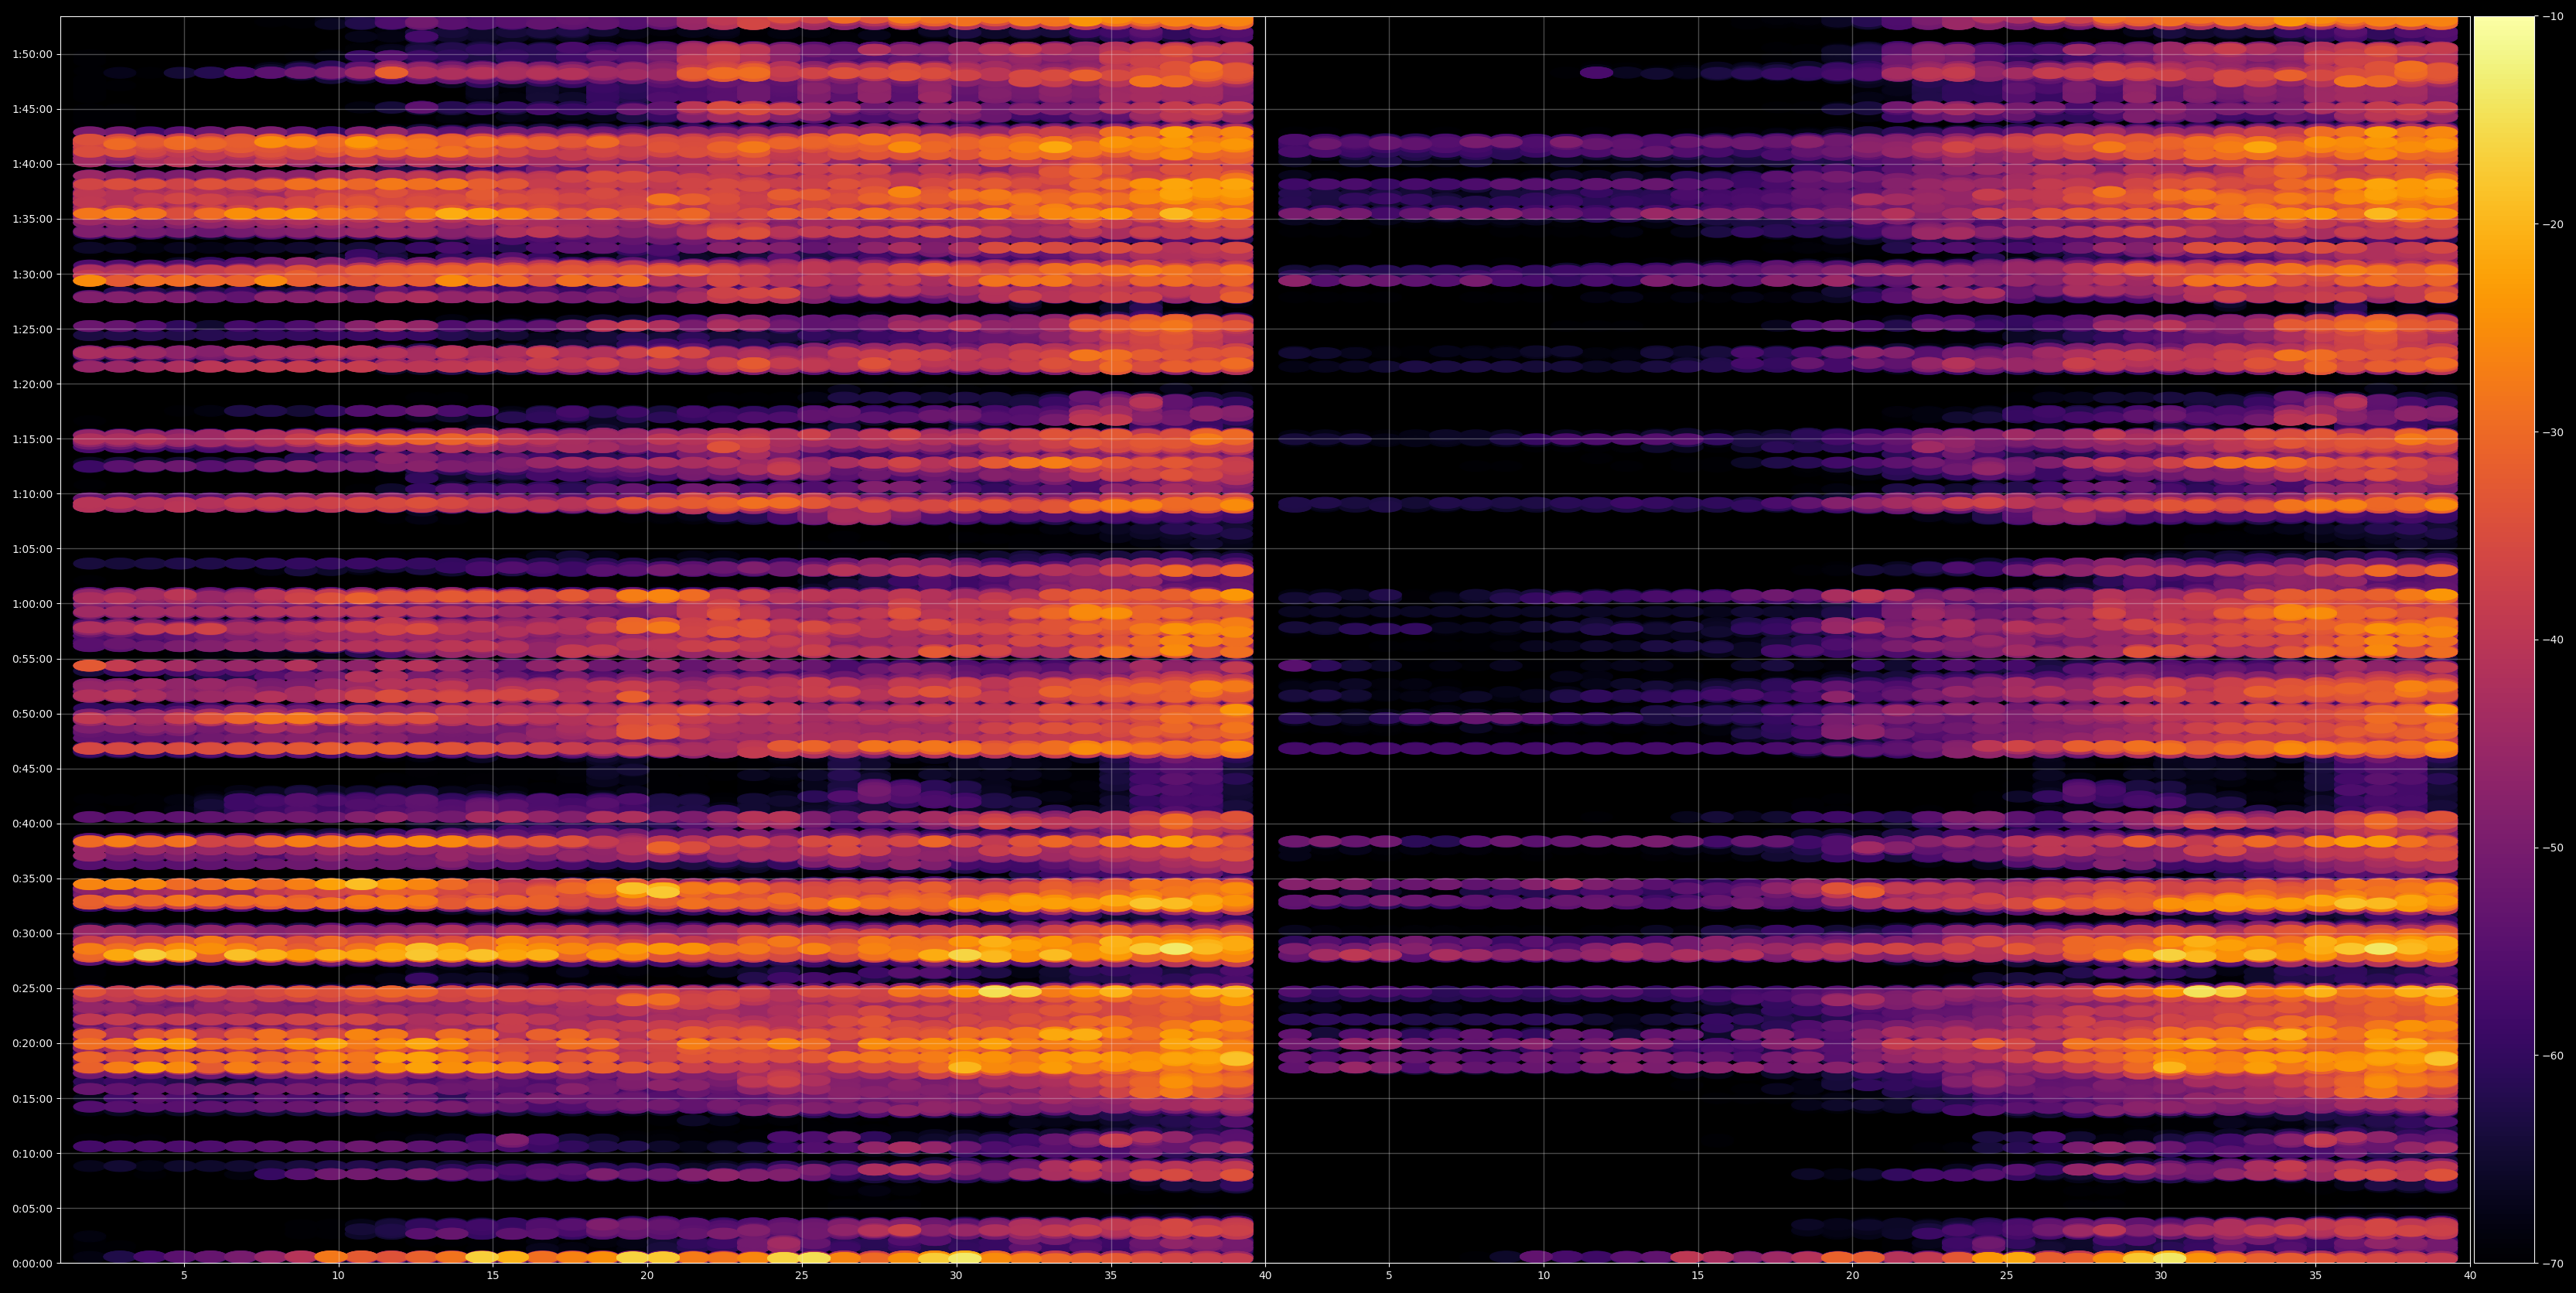Click the 0:30:00 time axis label
Viewport: 2576px width, 1293px height.
click(32, 933)
